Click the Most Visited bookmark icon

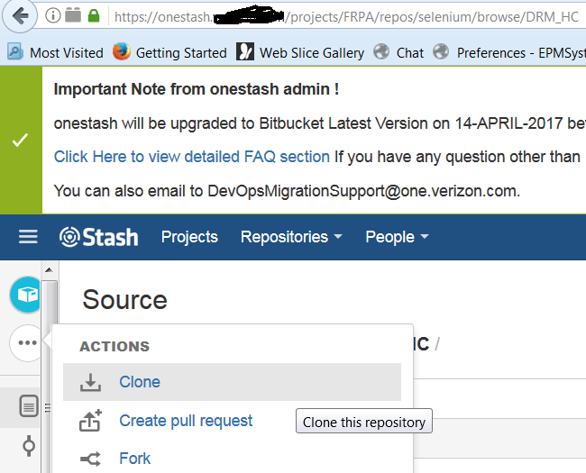(x=15, y=51)
